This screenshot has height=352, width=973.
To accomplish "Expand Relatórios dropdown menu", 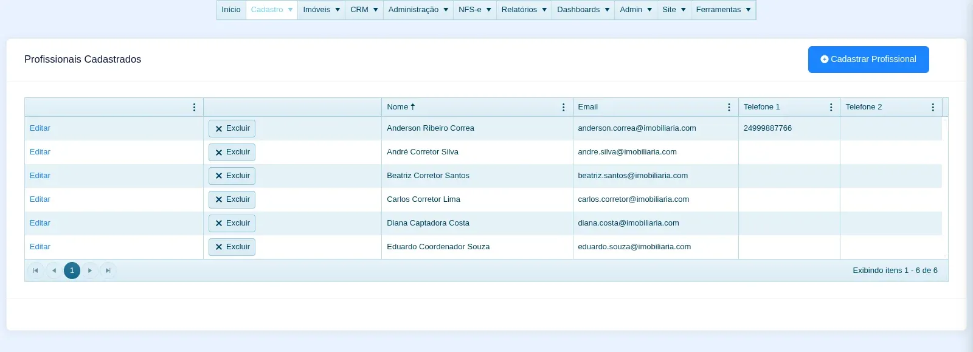I will pyautogui.click(x=524, y=10).
